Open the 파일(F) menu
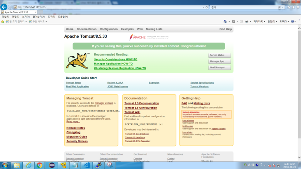301x169 pixels. tap(5, 17)
